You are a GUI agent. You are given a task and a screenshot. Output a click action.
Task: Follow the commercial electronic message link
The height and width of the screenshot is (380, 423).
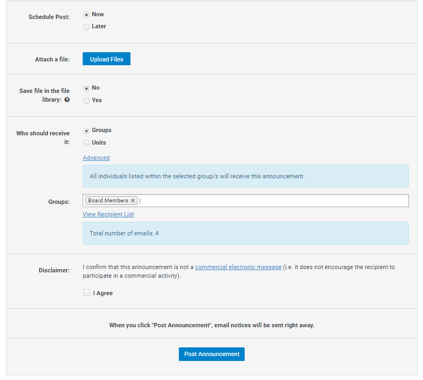(x=238, y=267)
